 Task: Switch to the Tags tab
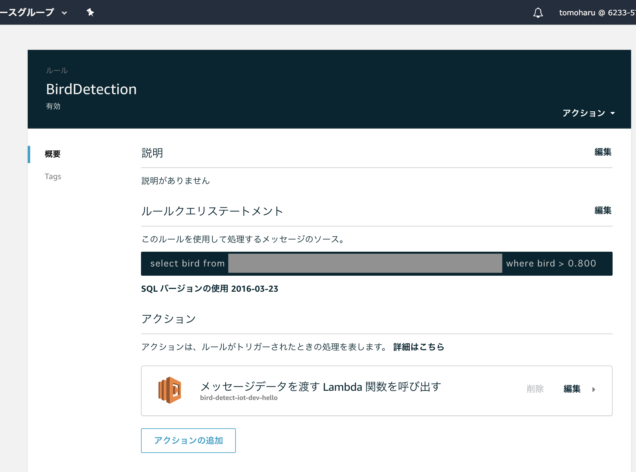(x=53, y=176)
